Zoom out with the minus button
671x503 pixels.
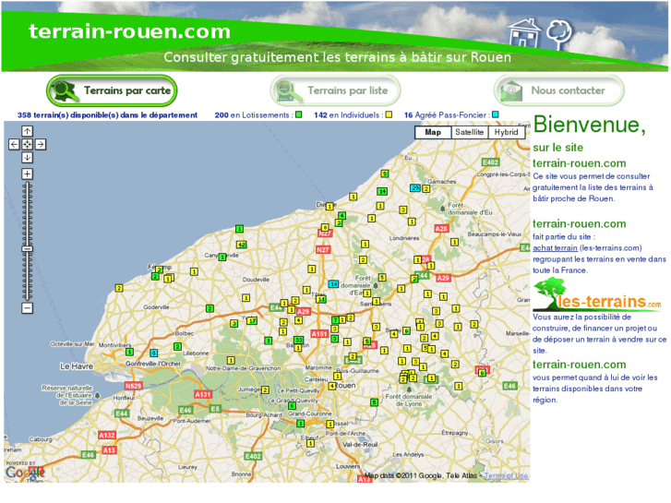point(27,307)
